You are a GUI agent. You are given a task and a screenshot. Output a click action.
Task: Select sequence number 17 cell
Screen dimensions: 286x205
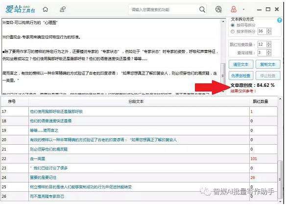point(15,111)
